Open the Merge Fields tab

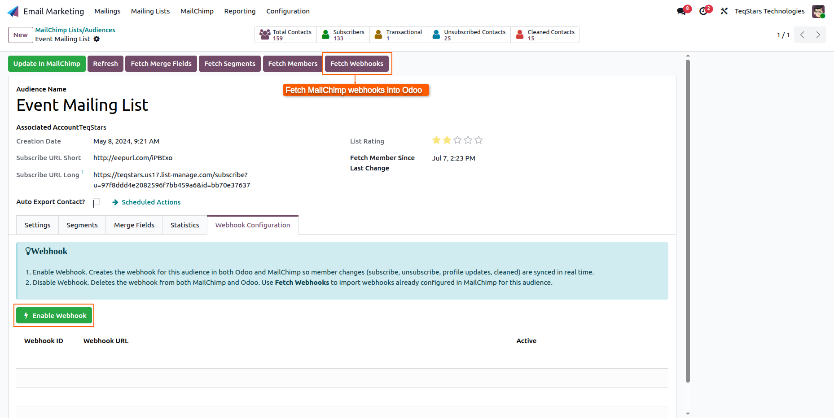134,225
